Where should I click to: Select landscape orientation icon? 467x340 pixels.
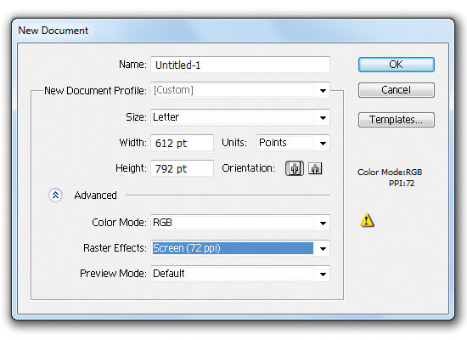click(315, 168)
